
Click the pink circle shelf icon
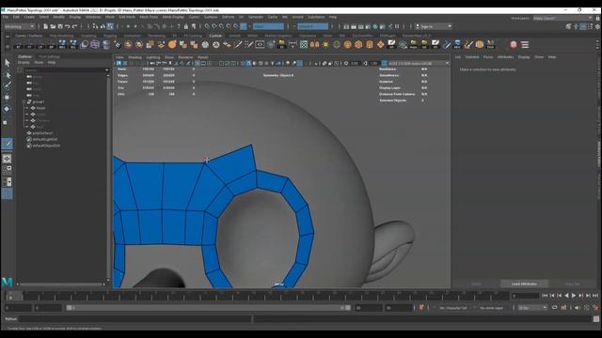514,45
